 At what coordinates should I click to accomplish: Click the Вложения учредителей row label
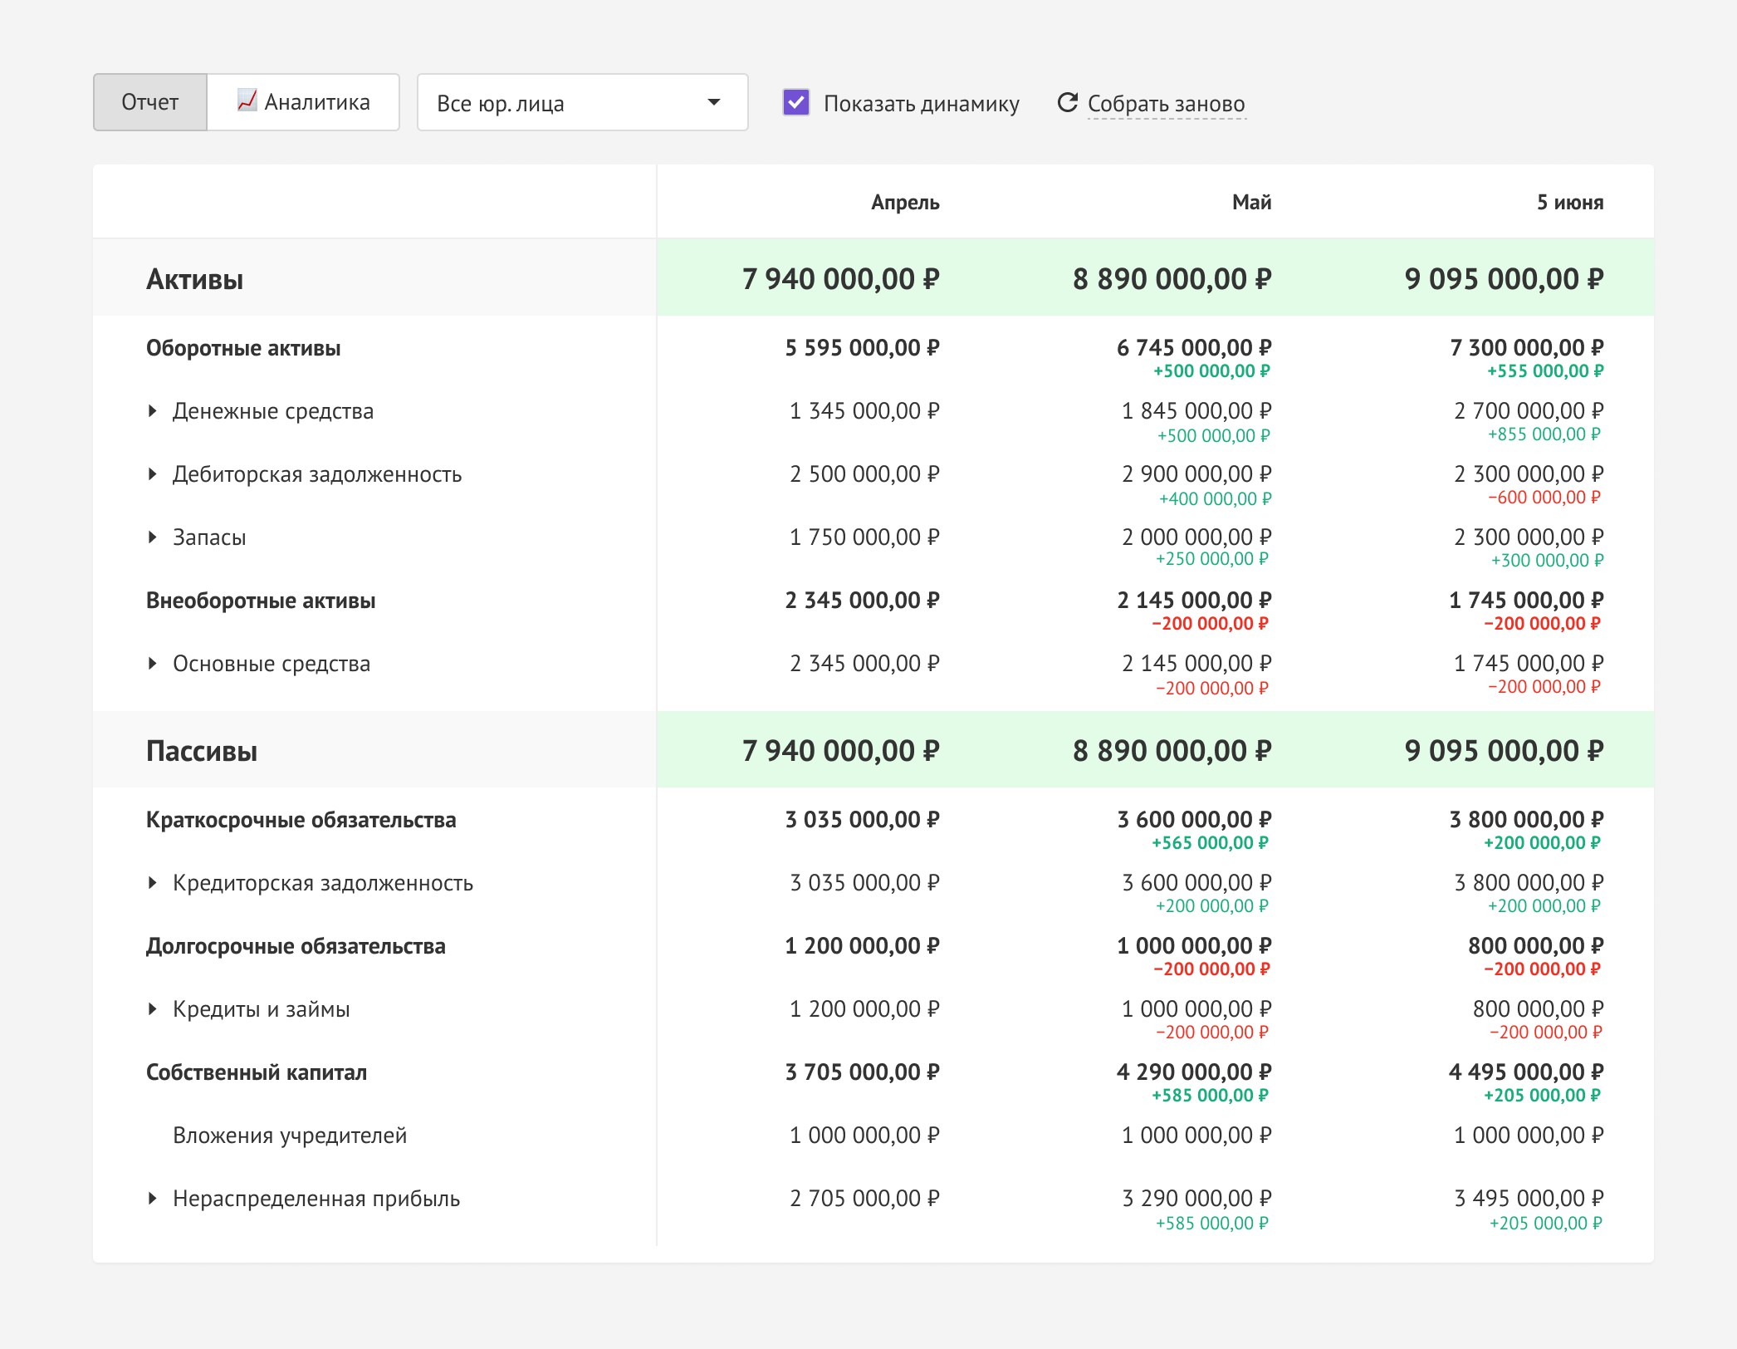(x=290, y=1136)
